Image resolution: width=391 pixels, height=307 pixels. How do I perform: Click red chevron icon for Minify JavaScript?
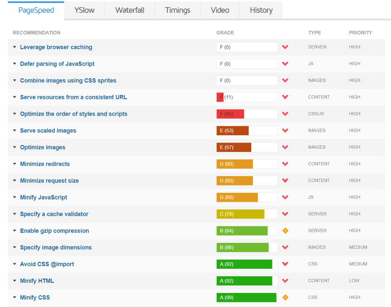pos(285,197)
